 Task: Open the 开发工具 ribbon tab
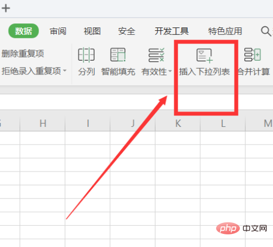click(x=171, y=31)
